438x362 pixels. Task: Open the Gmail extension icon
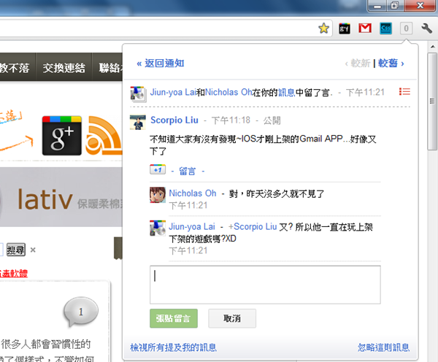[x=365, y=28]
